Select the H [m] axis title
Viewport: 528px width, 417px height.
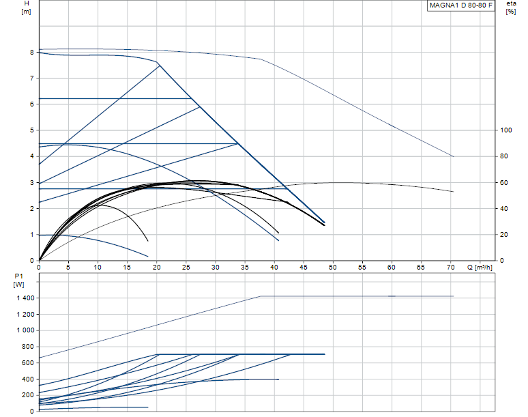pos(27,8)
